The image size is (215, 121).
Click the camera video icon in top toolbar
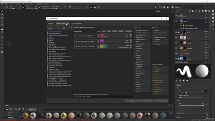click(x=168, y=7)
